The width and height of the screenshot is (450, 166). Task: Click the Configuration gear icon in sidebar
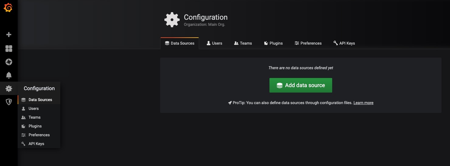click(x=9, y=89)
